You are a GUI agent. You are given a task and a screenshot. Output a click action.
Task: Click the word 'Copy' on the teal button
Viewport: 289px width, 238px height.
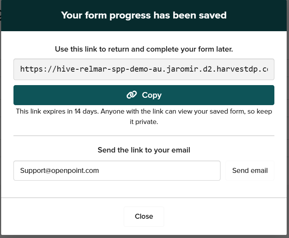tap(152, 95)
